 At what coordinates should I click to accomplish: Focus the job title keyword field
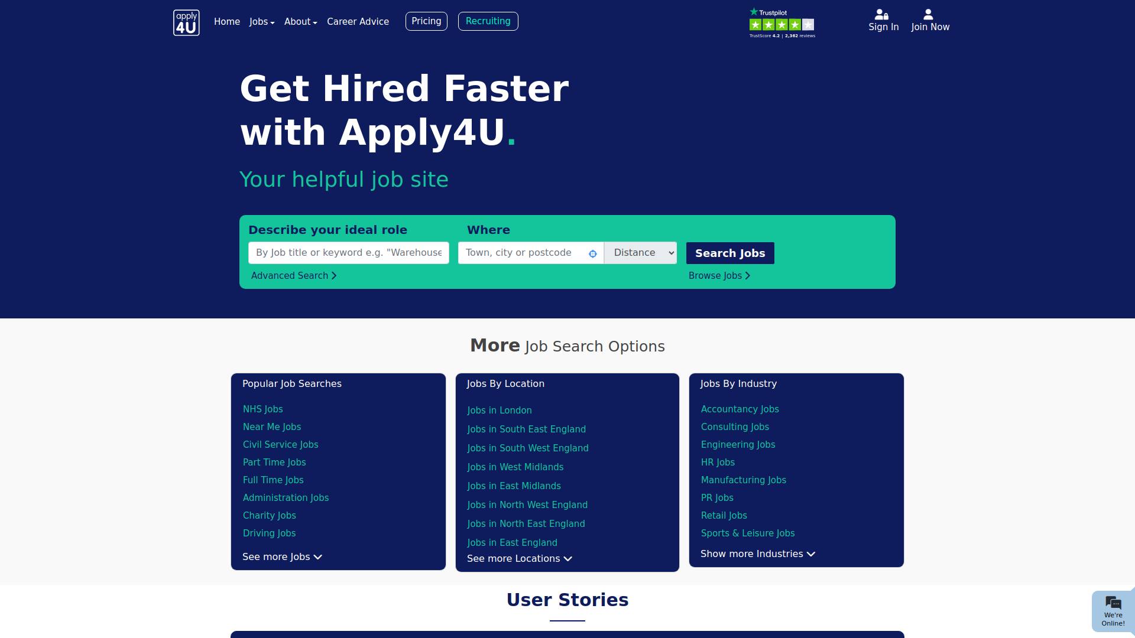click(x=348, y=253)
